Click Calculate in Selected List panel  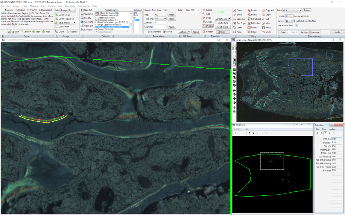pyautogui.click(x=87, y=22)
